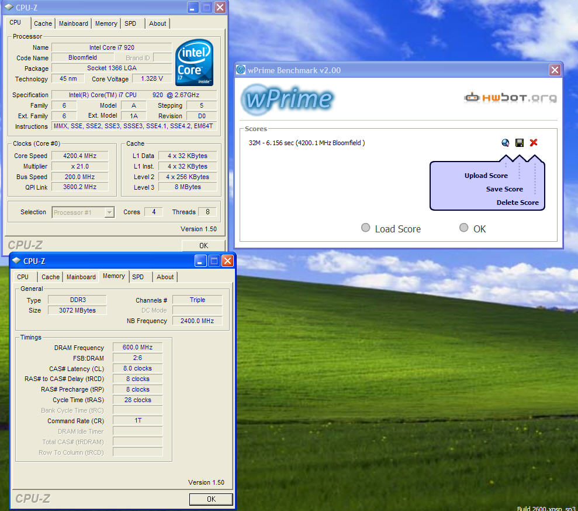Select the Load Score radio button
This screenshot has height=511, width=578.
click(365, 228)
